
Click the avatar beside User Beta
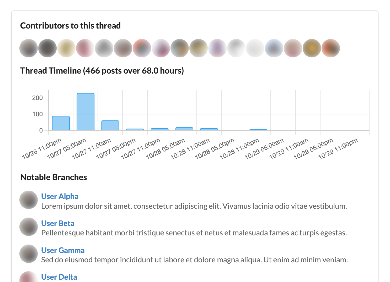tap(29, 227)
